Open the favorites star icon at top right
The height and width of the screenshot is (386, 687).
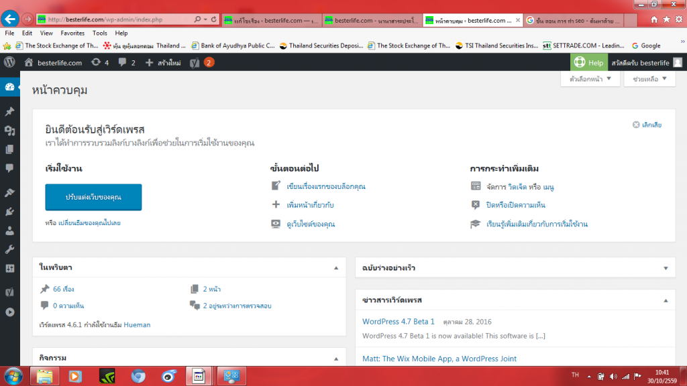[x=666, y=19]
